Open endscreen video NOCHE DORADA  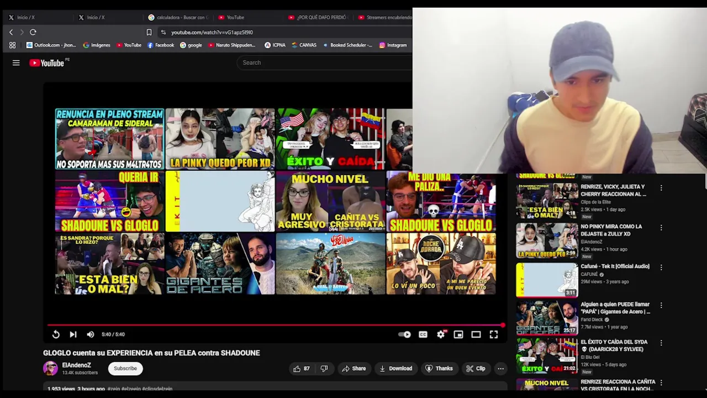click(441, 264)
